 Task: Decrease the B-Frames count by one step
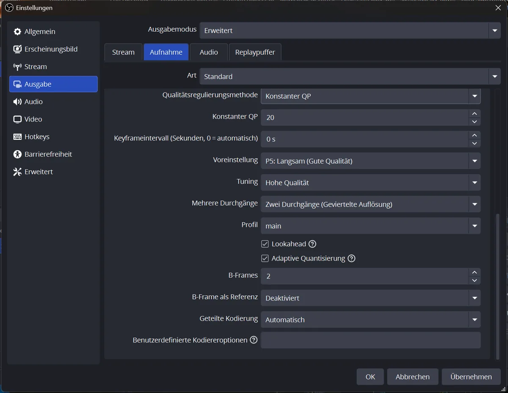[475, 280]
